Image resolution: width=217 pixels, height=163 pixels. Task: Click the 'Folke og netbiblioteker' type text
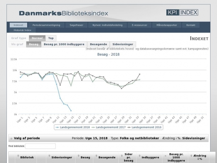coord(140,138)
